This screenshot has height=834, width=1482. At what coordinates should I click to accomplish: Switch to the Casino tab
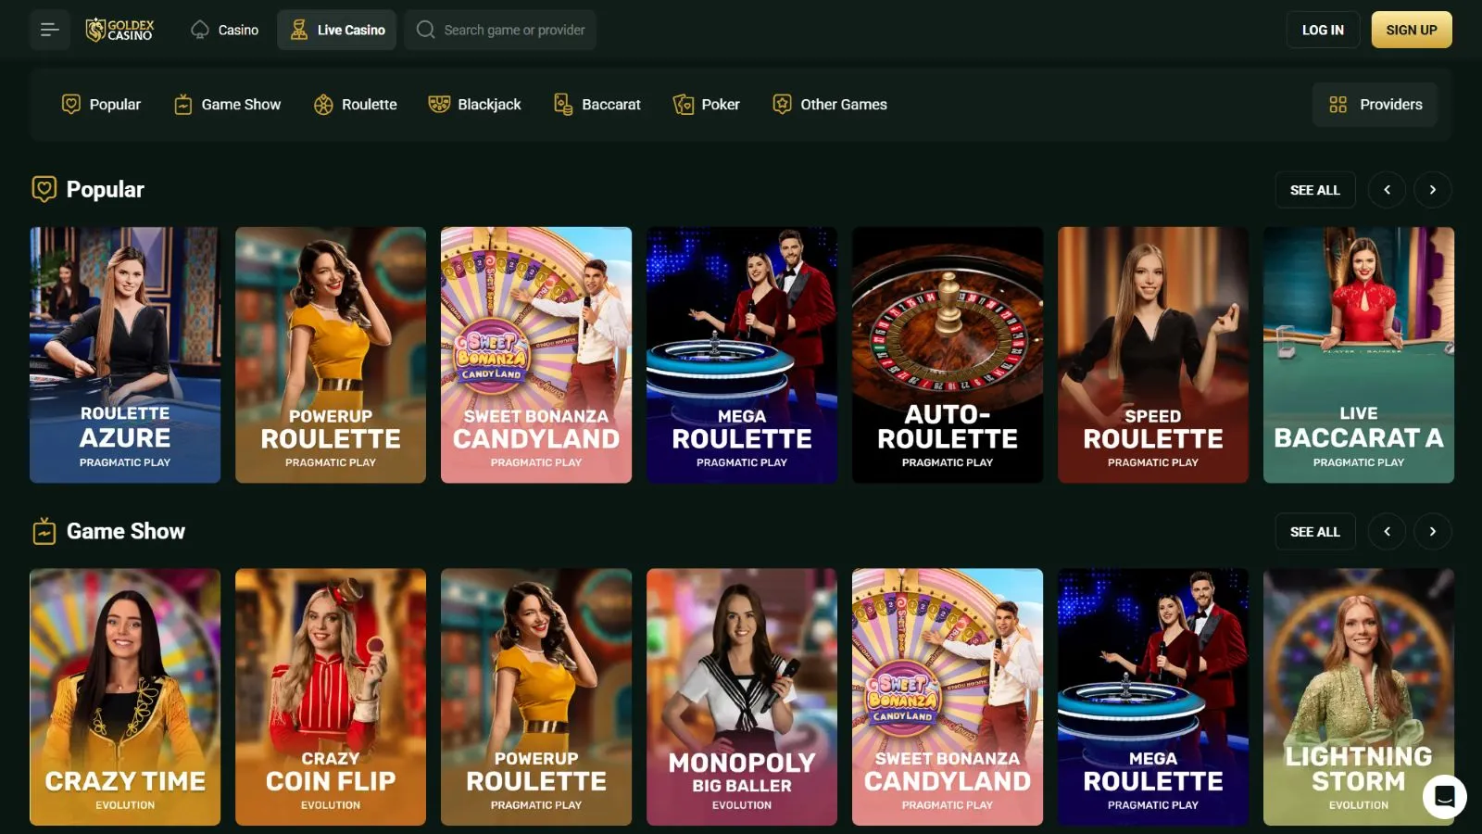pos(225,30)
